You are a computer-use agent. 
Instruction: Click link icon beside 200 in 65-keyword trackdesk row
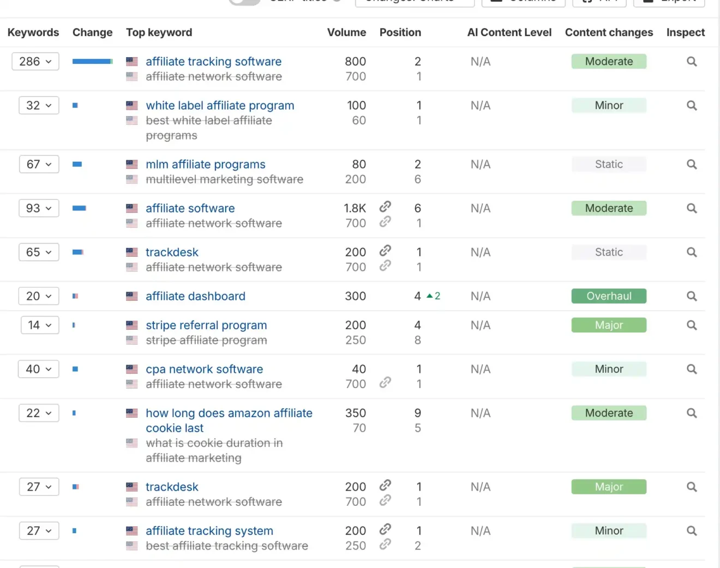pos(385,250)
